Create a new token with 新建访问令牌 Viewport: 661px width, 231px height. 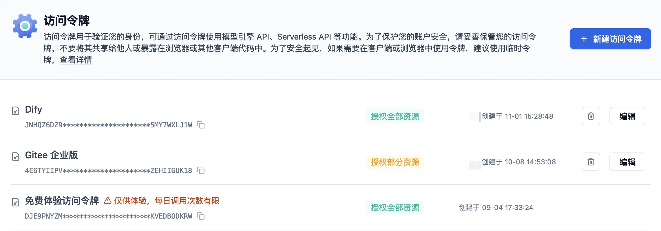610,39
